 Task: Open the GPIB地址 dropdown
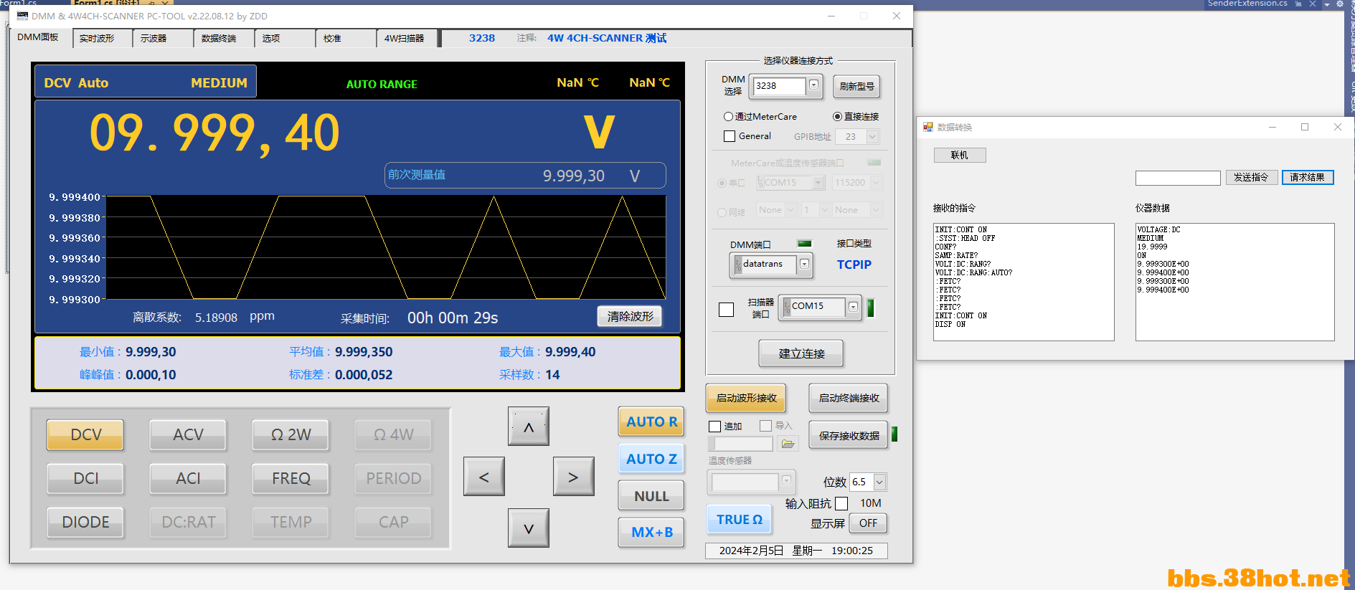[873, 136]
